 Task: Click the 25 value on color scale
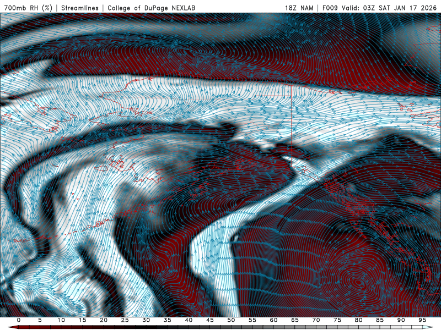(x=125, y=320)
